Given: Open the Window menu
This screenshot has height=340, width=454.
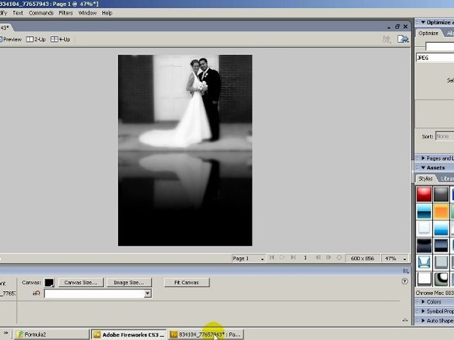Looking at the screenshot, I should point(87,13).
